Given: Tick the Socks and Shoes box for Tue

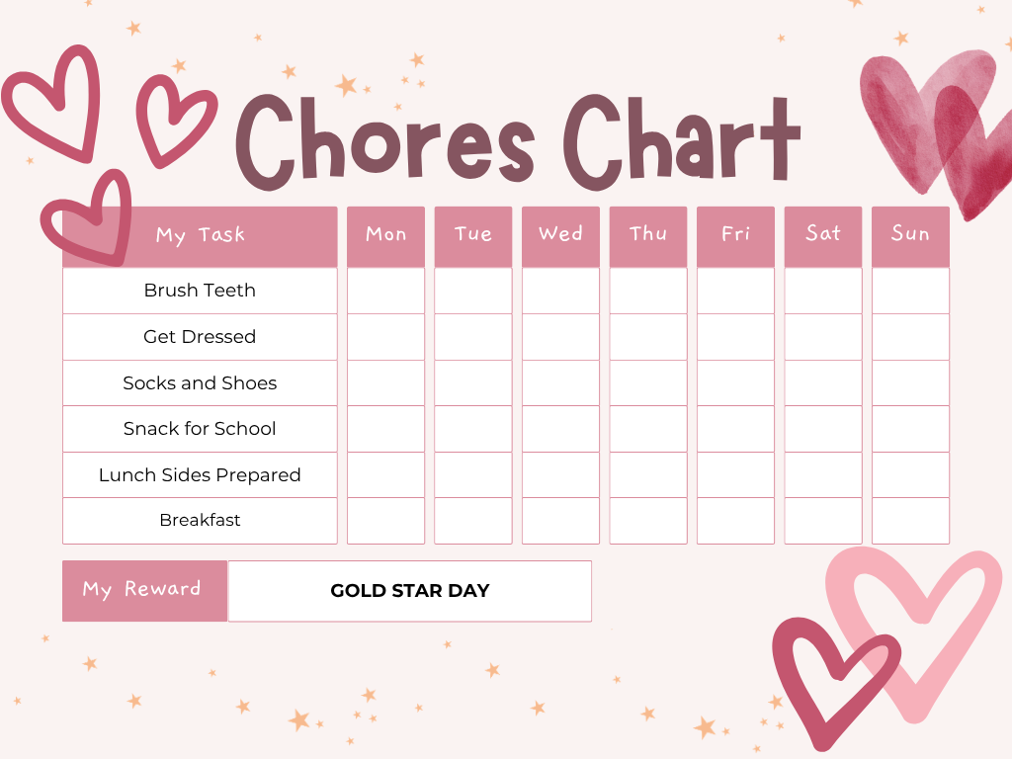Looking at the screenshot, I should tap(472, 383).
